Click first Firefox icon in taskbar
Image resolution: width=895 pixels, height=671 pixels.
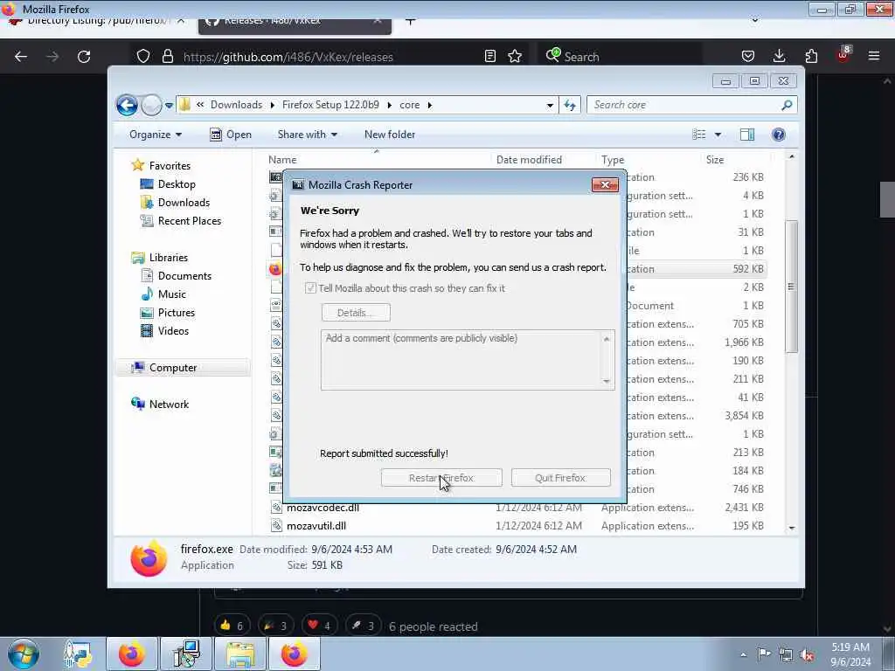point(131,654)
